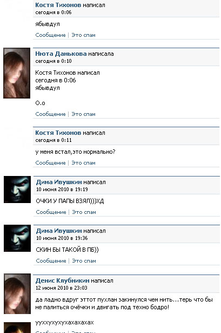
Task: Open Денис Клубникин's avatar image
Action: (17, 293)
